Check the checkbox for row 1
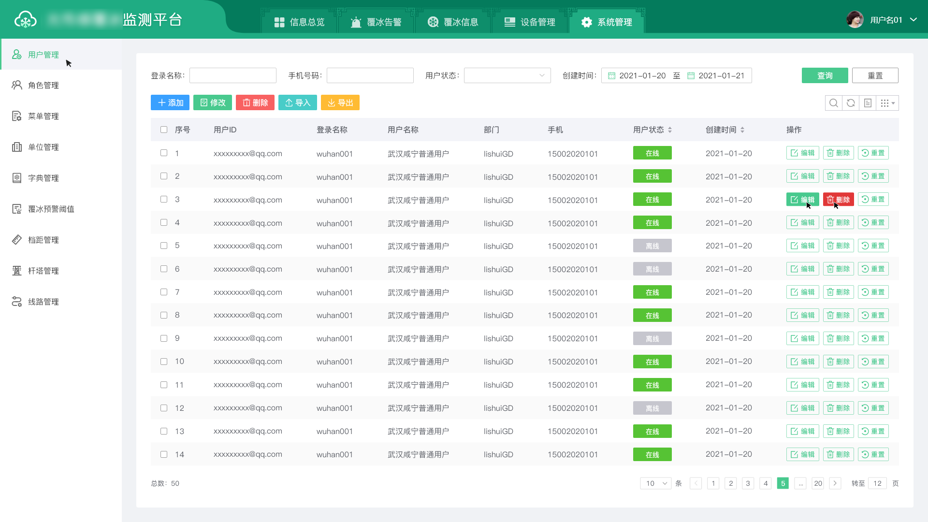The height and width of the screenshot is (522, 928). [x=164, y=153]
